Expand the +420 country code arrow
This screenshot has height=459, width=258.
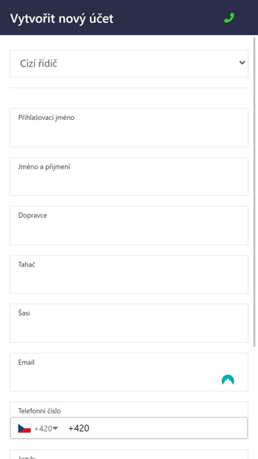55,428
